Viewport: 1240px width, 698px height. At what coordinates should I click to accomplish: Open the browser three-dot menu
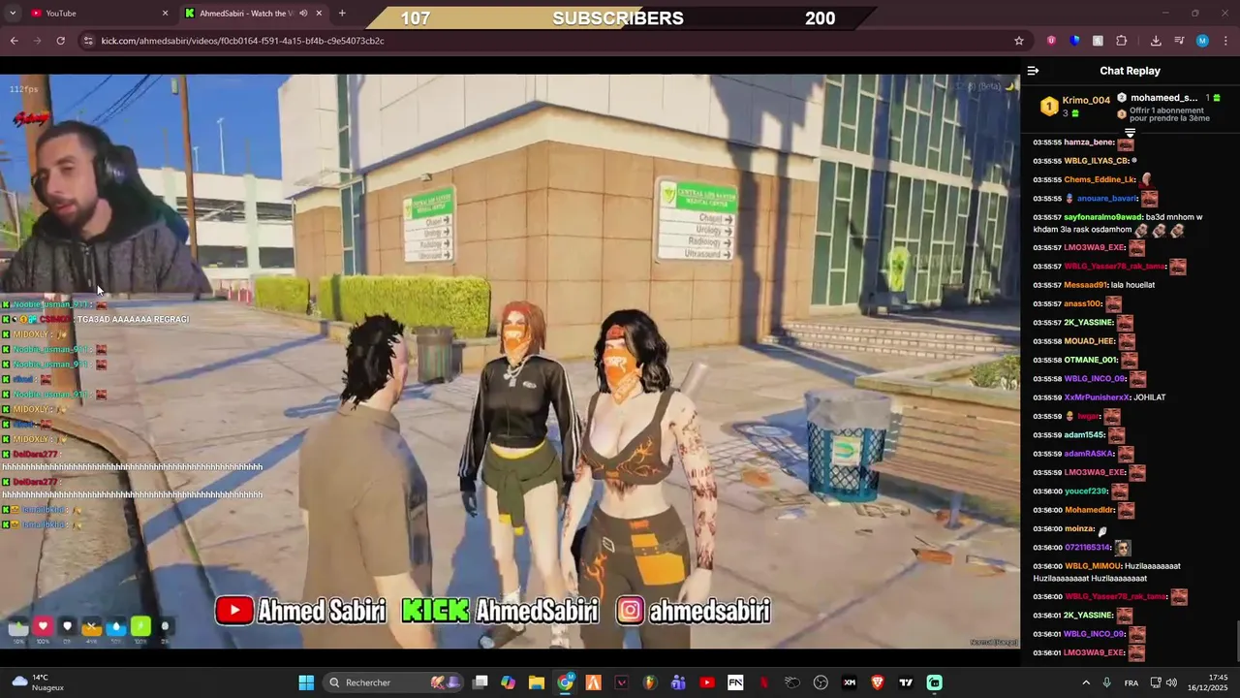pos(1226,41)
